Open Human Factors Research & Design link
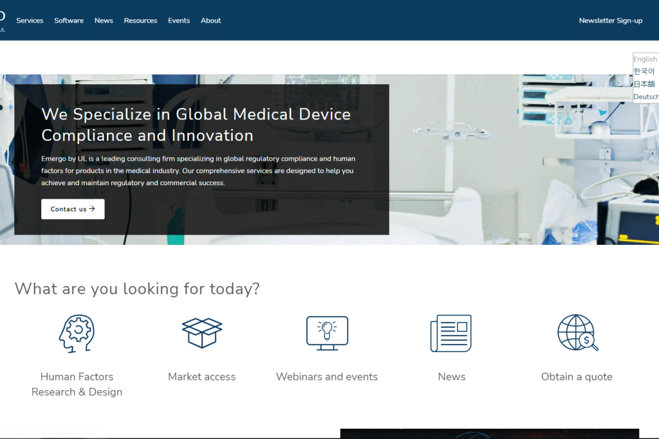Image resolution: width=659 pixels, height=439 pixels. click(77, 384)
